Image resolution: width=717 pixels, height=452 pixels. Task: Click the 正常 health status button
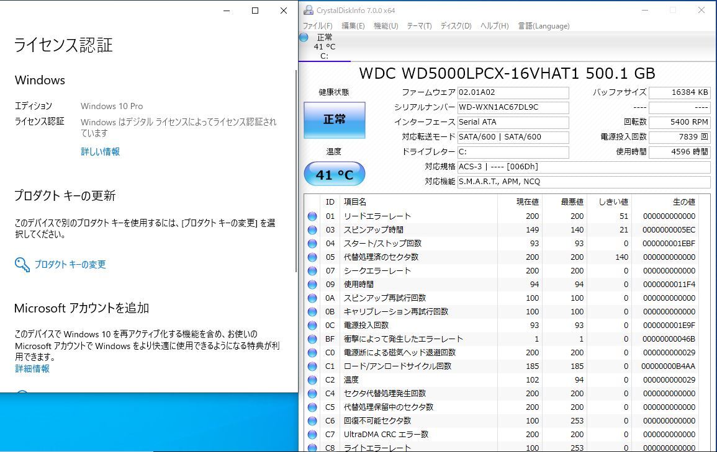click(x=335, y=120)
